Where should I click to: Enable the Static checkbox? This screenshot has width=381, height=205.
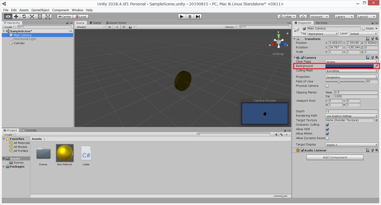364,29
